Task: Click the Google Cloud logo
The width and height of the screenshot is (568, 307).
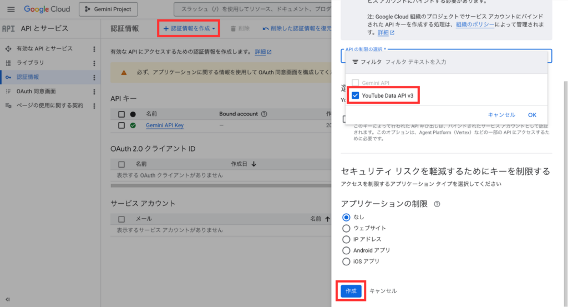Action: (x=47, y=9)
